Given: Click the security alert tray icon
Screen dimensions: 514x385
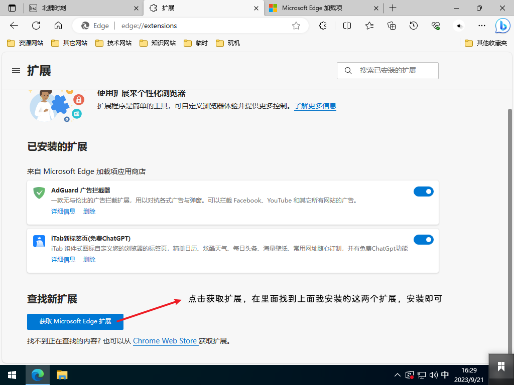Looking at the screenshot, I should (x=410, y=375).
